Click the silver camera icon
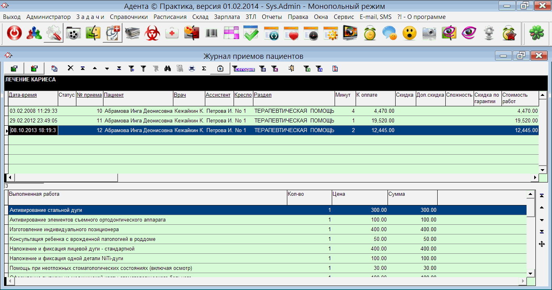The width and height of the screenshot is (552, 290). [429, 34]
